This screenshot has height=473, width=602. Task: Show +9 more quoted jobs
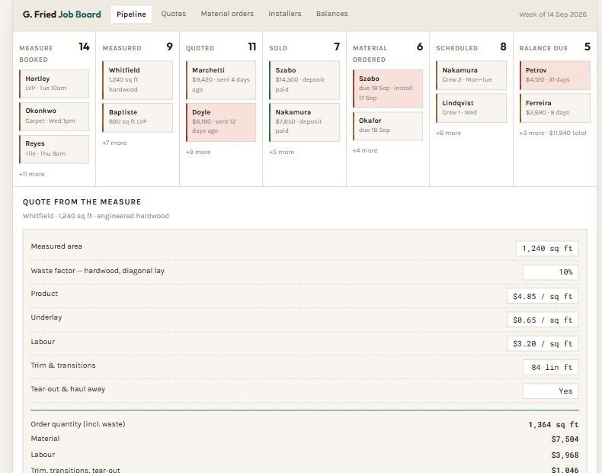point(198,152)
